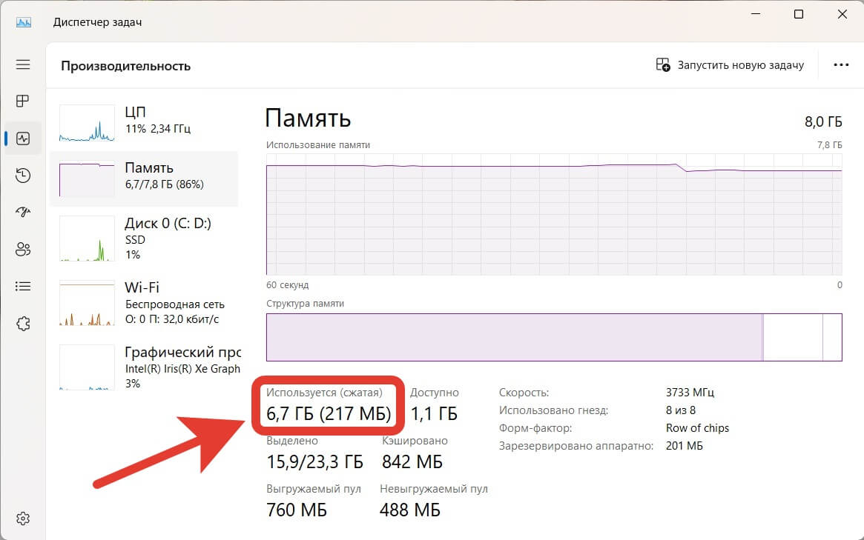Open the Startup apps page
This screenshot has height=540, width=864.
[x=22, y=212]
